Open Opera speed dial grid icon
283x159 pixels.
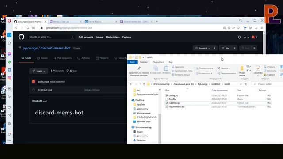[x=34, y=28]
